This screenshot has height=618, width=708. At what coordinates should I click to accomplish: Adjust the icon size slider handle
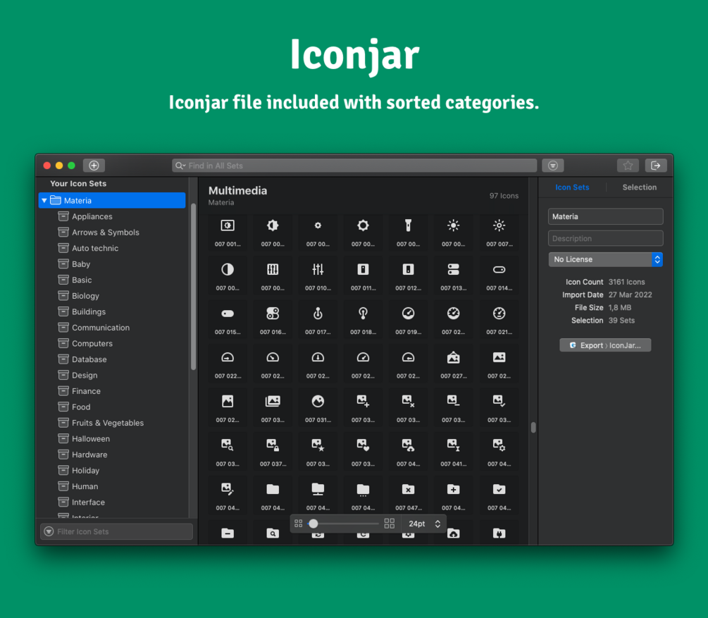[313, 524]
